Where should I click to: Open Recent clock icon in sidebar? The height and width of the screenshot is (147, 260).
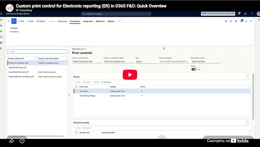[x=1, y=37]
